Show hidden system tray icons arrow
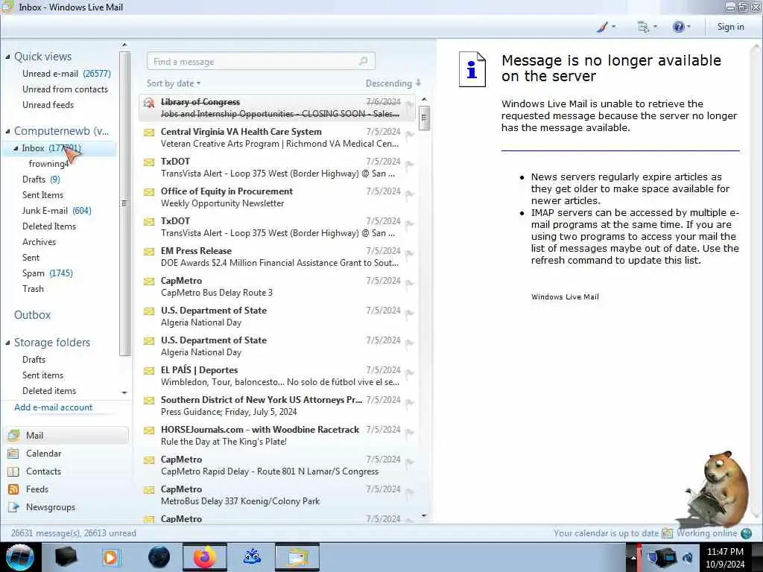This screenshot has height=572, width=763. coord(633,557)
